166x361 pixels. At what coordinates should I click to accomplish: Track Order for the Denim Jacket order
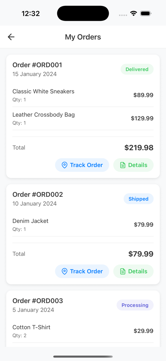pyautogui.click(x=82, y=272)
